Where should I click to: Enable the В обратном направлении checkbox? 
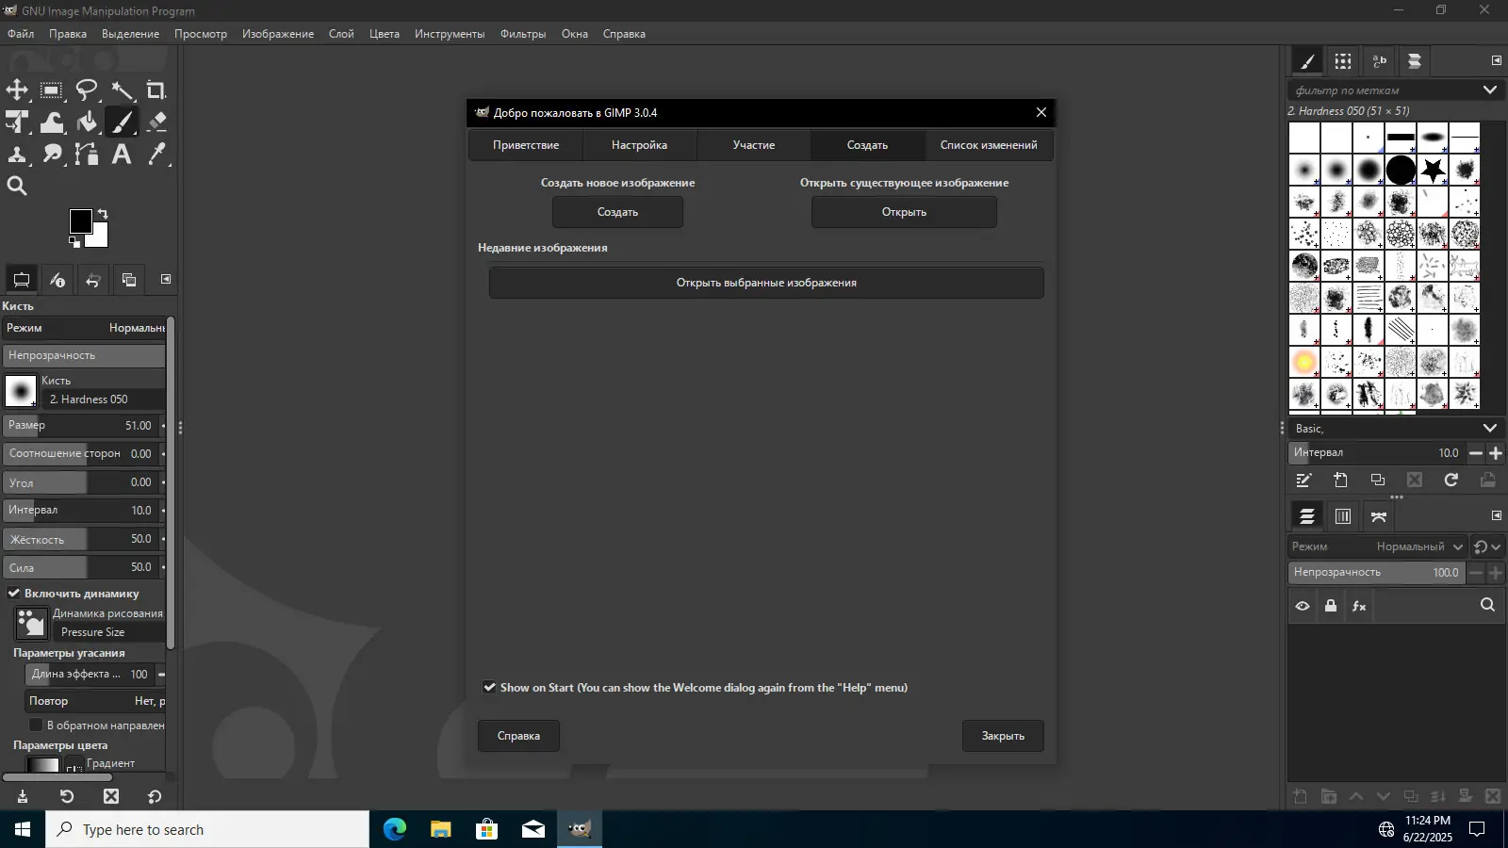[36, 726]
